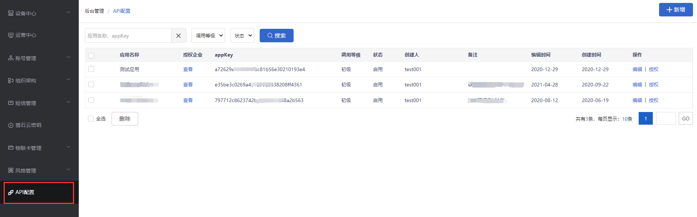Click the 10条 per-page setting
697x217 pixels.
pyautogui.click(x=627, y=119)
